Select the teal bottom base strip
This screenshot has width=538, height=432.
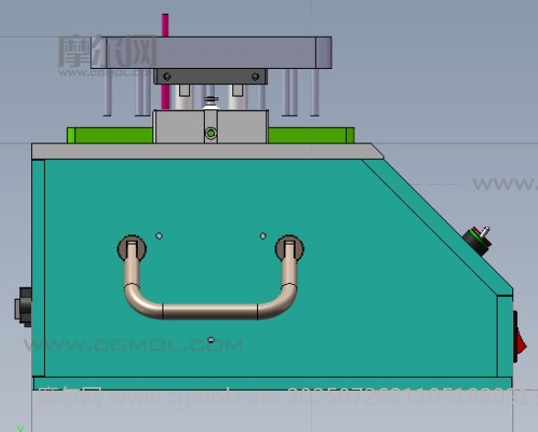pyautogui.click(x=273, y=383)
